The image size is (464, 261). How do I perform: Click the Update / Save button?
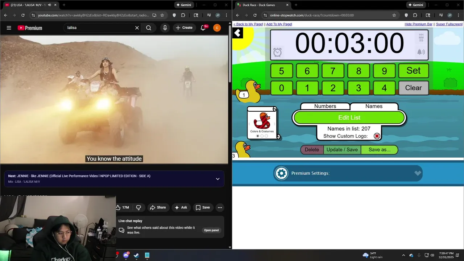point(342,150)
